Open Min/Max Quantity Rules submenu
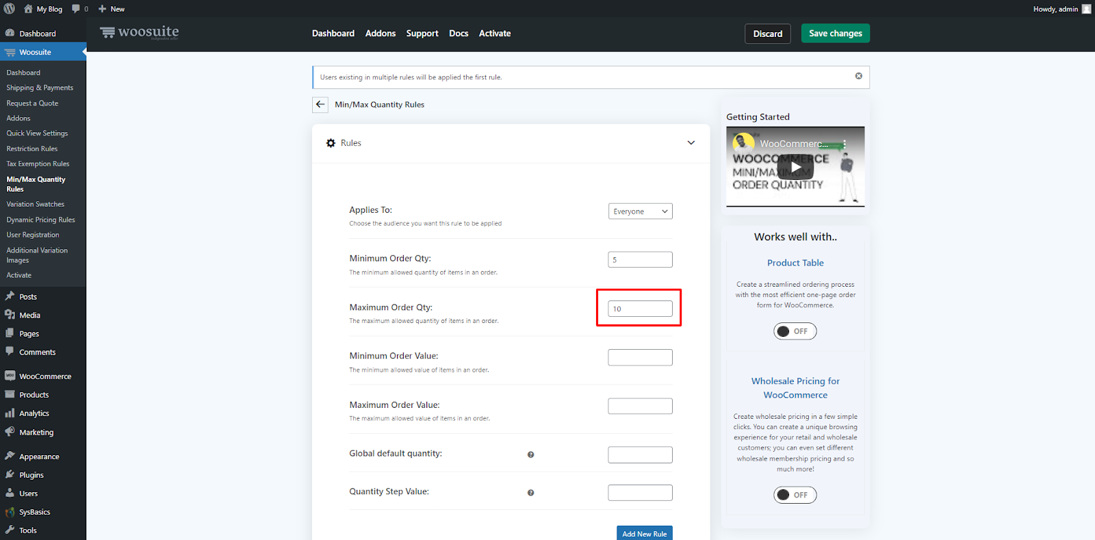1095x540 pixels. [36, 184]
